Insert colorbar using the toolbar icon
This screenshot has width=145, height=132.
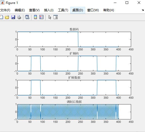click(35, 17)
